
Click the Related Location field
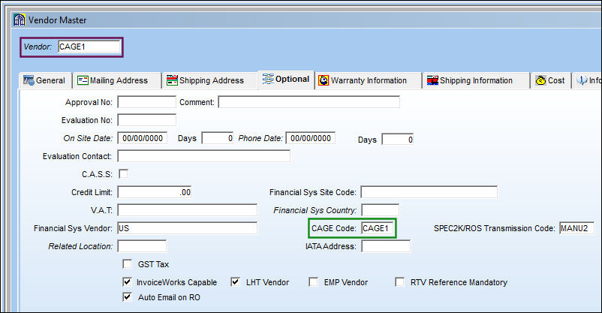pos(142,246)
